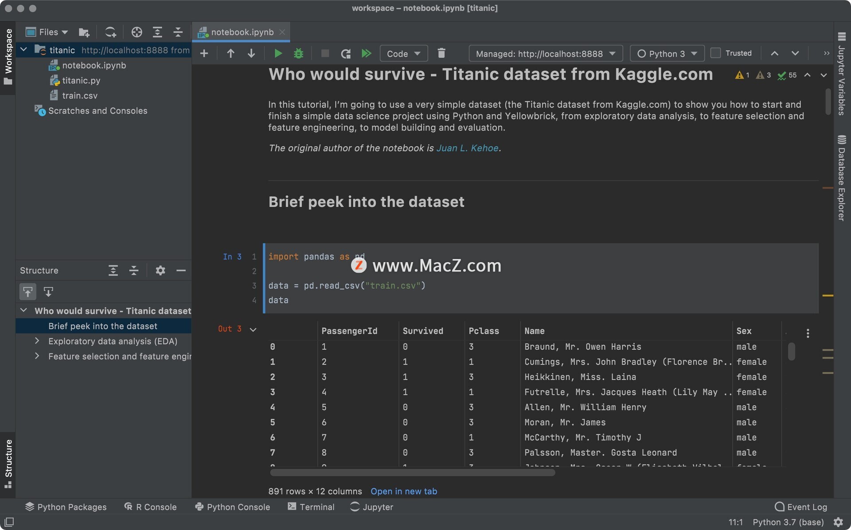This screenshot has width=851, height=530.
Task: Select the notebook.ipynb editor tab
Action: (242, 32)
